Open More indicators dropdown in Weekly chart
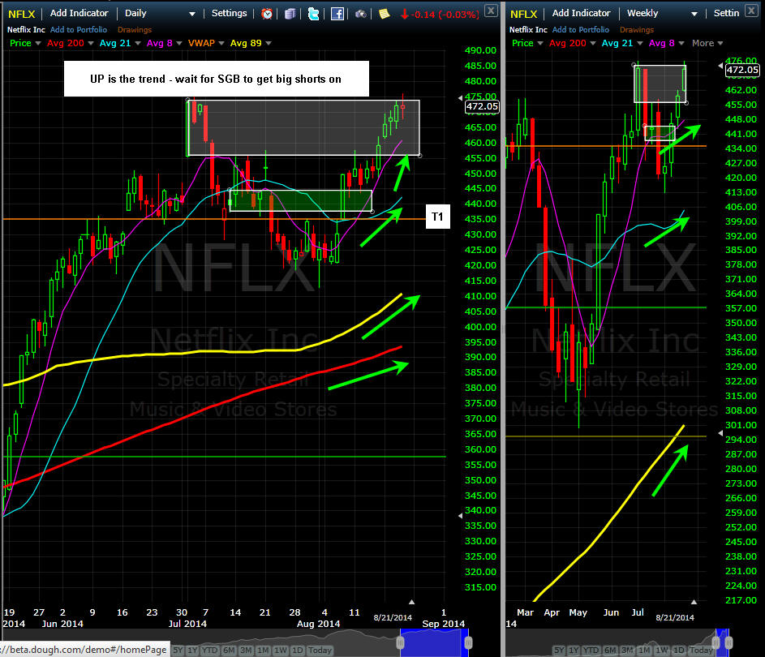This screenshot has height=657, width=765. (x=707, y=43)
